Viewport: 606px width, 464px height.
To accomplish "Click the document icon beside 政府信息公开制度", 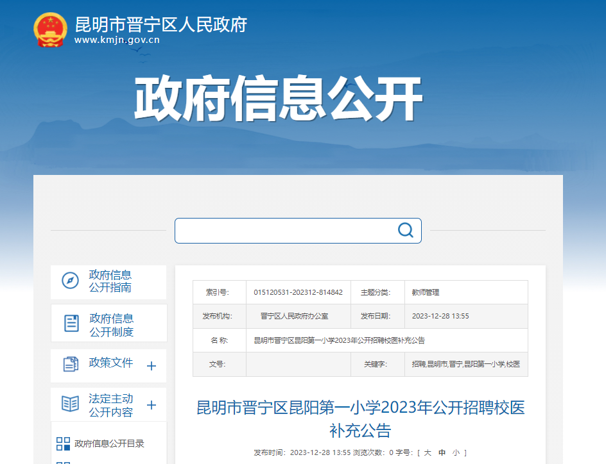I will click(71, 323).
